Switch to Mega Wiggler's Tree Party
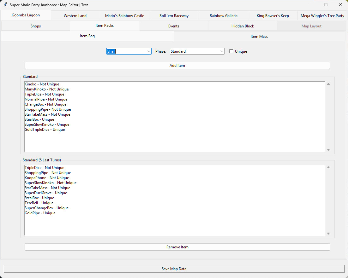This screenshot has width=348, height=278. [x=322, y=15]
